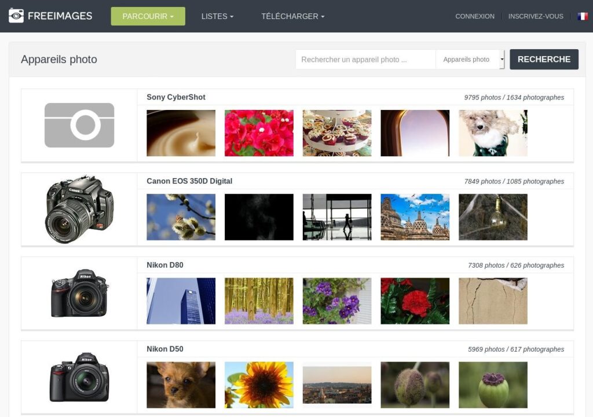Open the Sony CyberShot title link
Screen dimensions: 593x417
[176, 97]
